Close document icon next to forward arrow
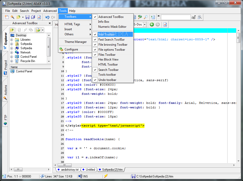The height and width of the screenshot is (181, 243). (165, 24)
